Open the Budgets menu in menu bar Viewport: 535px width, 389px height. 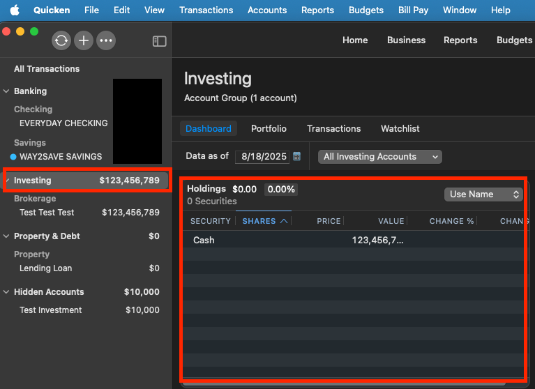pos(366,10)
